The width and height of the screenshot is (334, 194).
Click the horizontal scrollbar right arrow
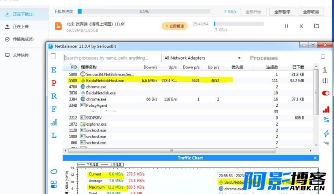click(311, 151)
